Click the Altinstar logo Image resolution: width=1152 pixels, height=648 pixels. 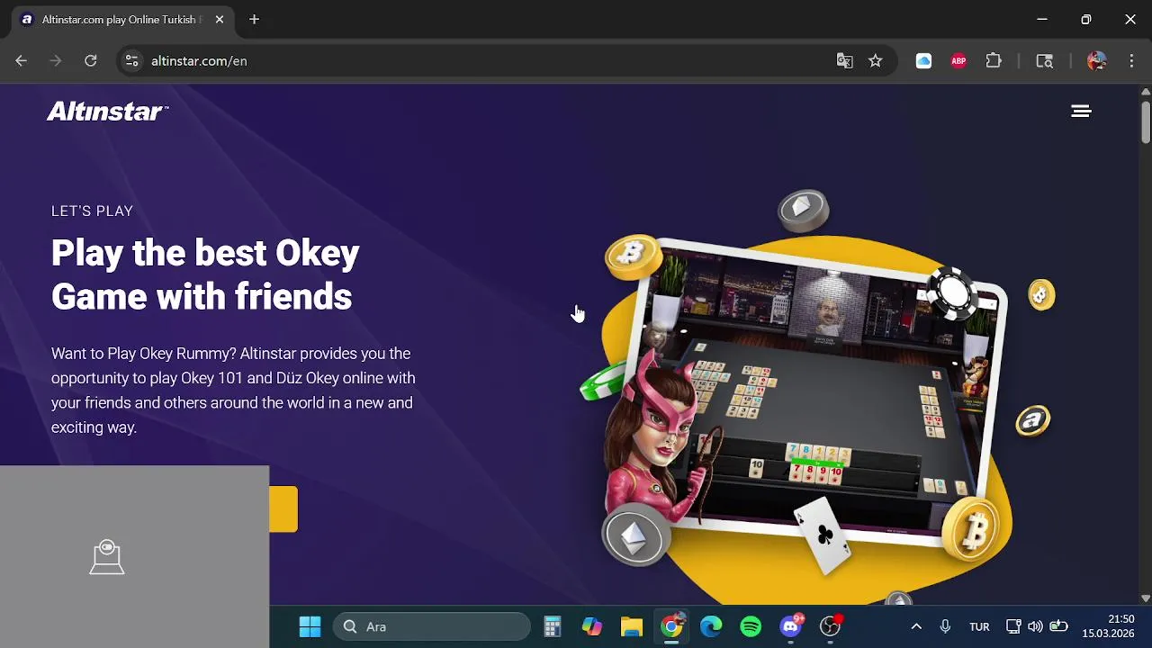pos(107,112)
